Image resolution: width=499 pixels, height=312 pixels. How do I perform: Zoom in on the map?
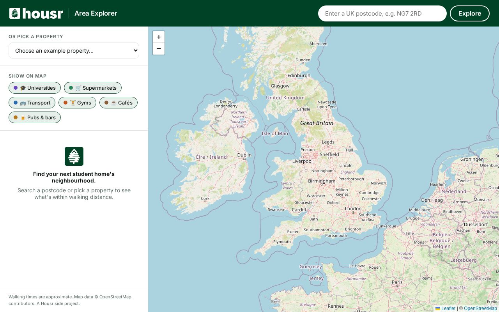(159, 37)
